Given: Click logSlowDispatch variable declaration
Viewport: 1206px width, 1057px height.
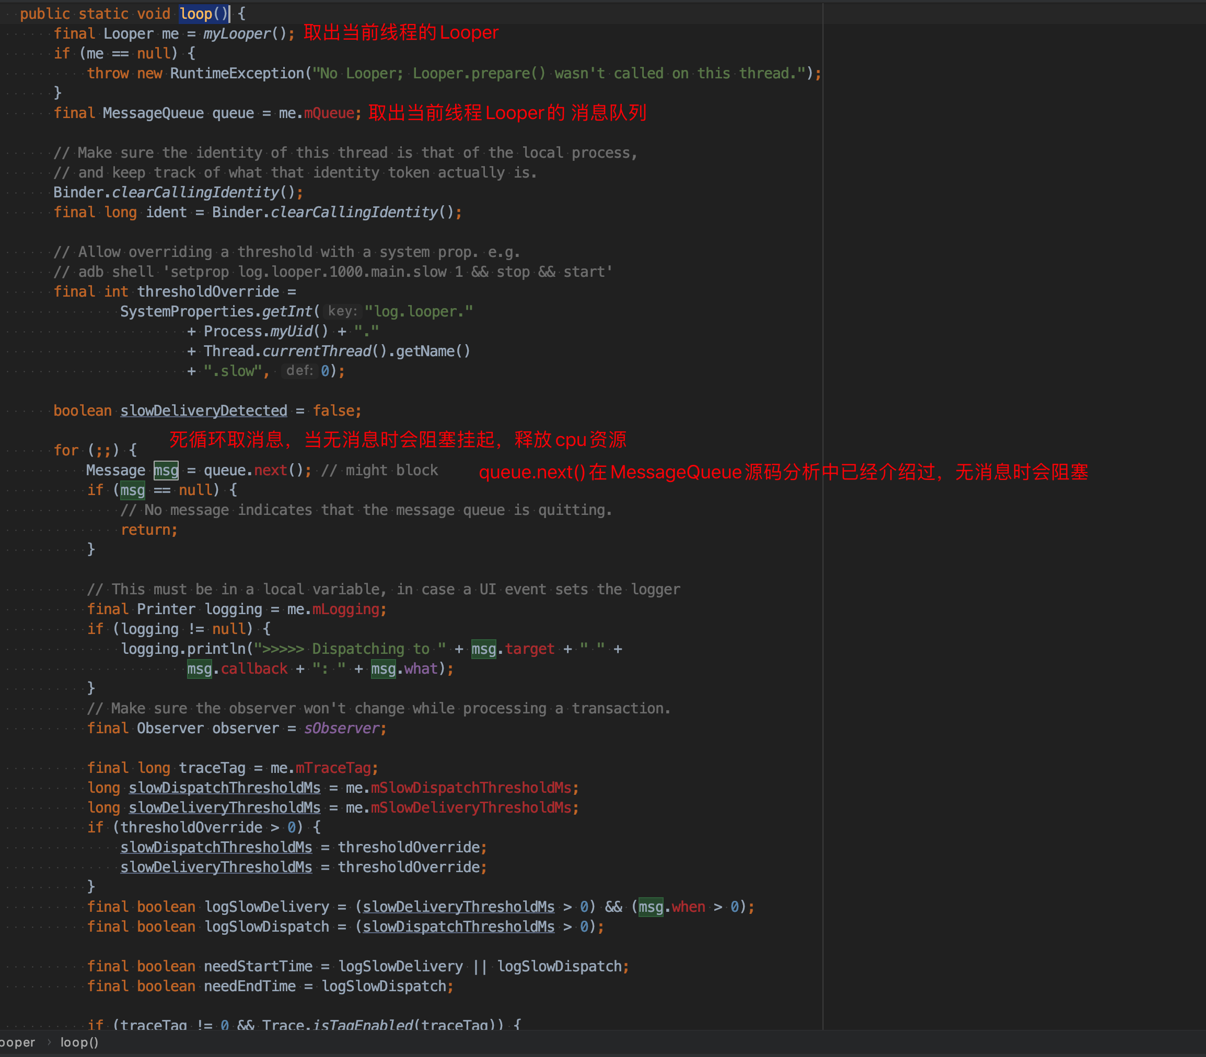Looking at the screenshot, I should (266, 926).
